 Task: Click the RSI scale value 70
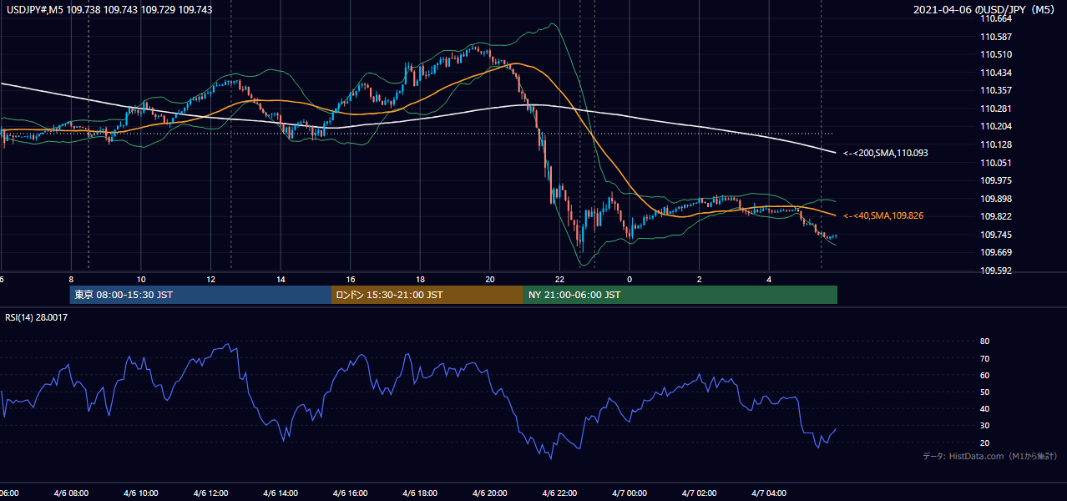[985, 358]
